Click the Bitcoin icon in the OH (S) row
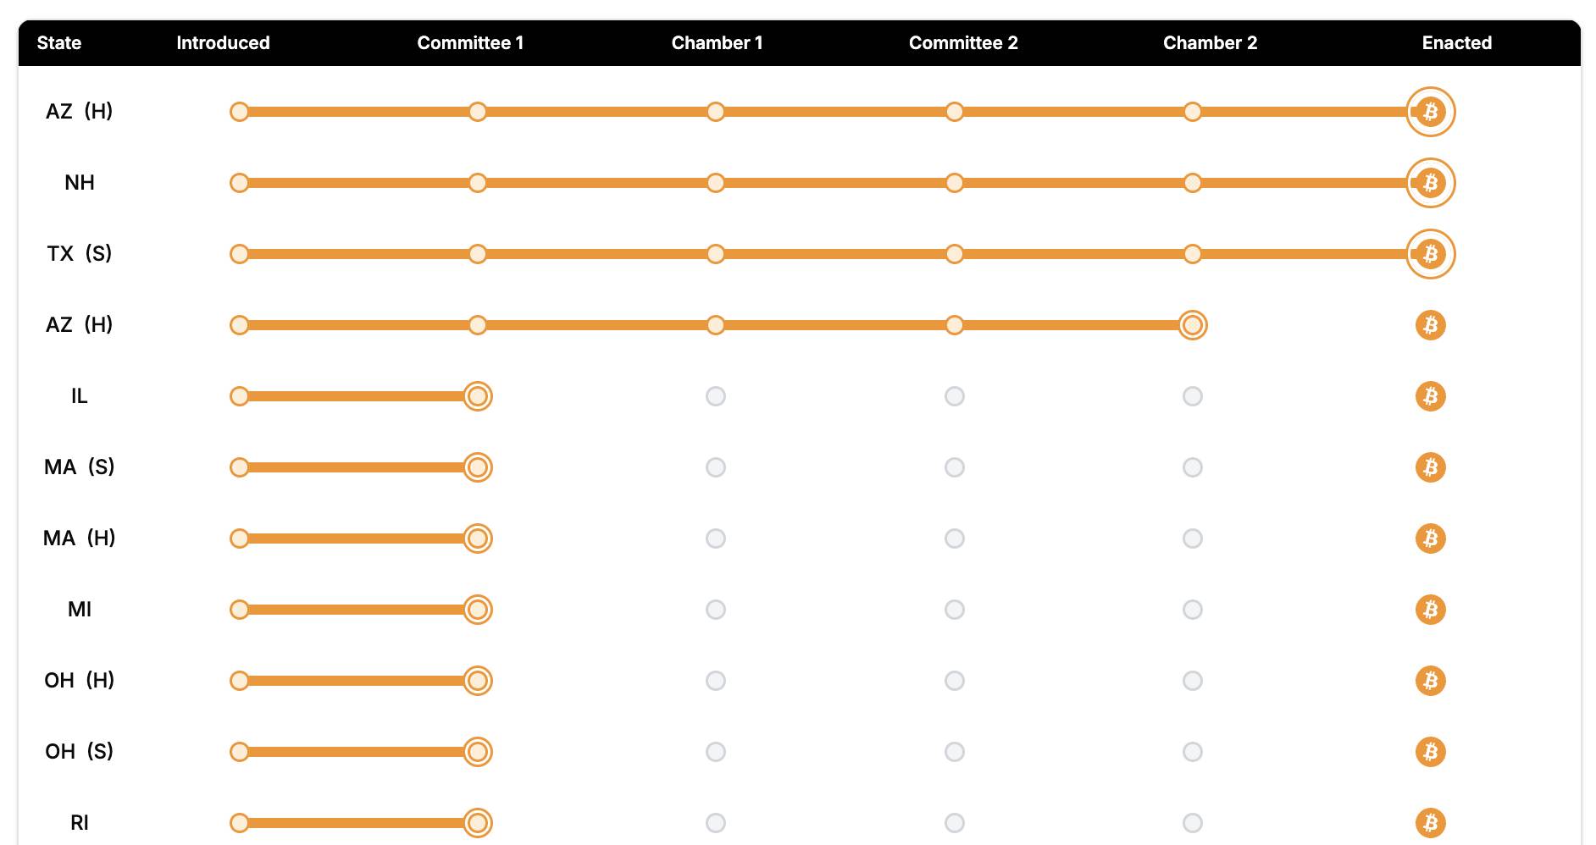Viewport: 1596px width, 845px height. (1430, 752)
